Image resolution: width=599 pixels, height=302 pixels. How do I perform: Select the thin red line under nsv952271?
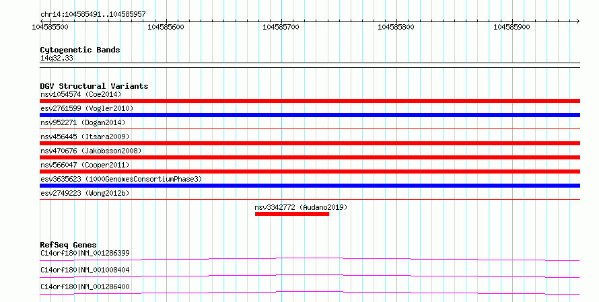[310, 129]
